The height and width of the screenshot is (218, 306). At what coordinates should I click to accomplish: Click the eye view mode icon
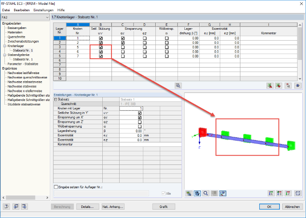pyautogui.click(x=298, y=85)
